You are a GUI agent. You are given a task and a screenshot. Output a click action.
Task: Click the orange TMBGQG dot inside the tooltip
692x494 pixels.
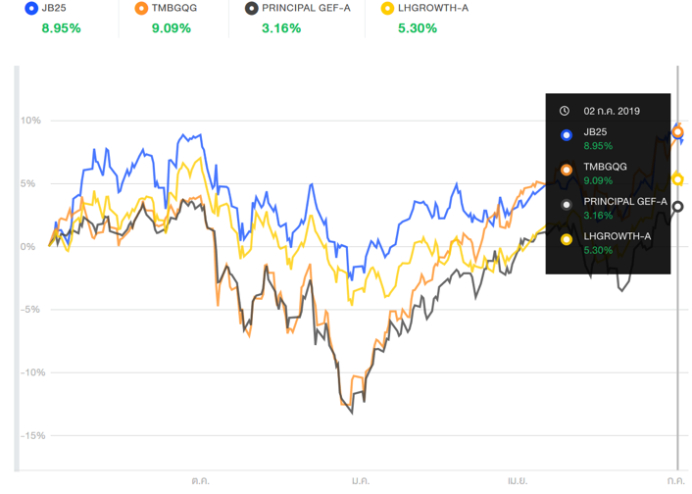click(x=566, y=169)
